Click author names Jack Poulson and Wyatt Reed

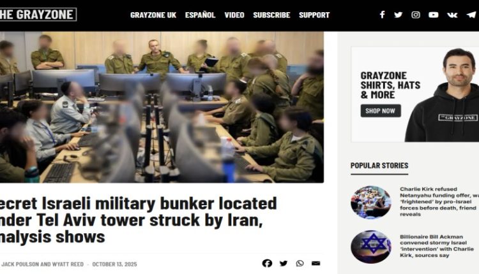(x=42, y=264)
